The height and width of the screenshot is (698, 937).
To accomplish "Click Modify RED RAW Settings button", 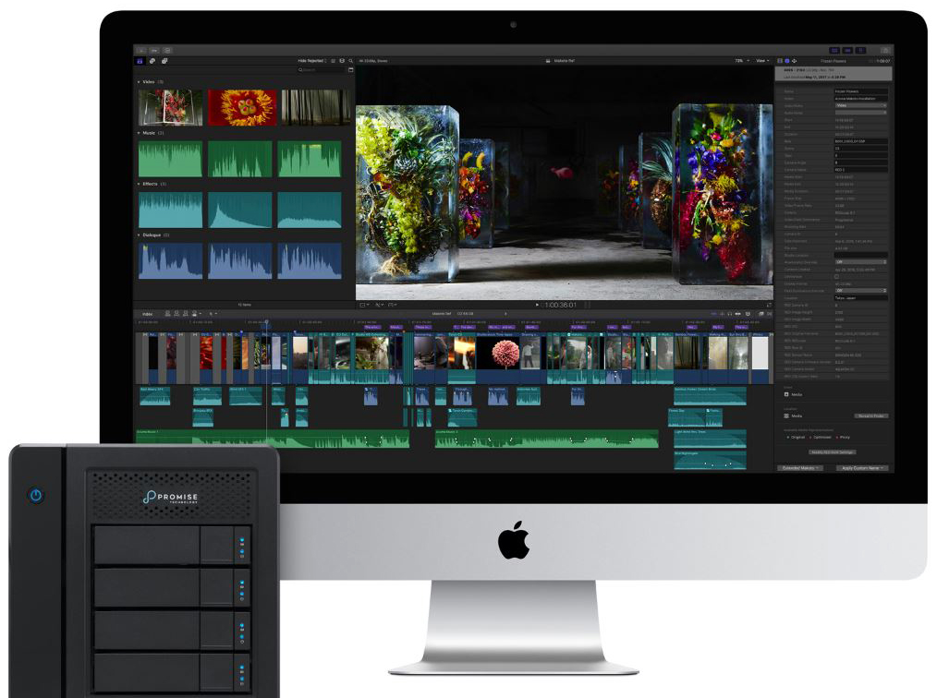I will (x=833, y=452).
